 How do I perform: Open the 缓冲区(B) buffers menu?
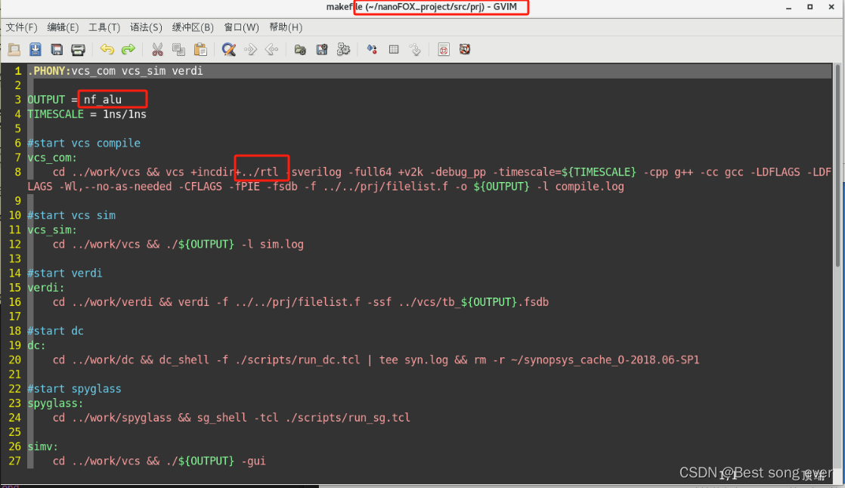193,27
